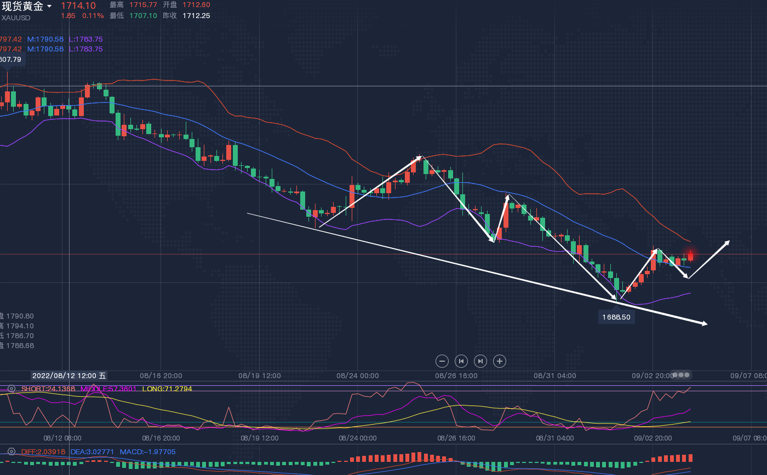Click the 2022/08/12 12:00 crosshair date label

coord(69,376)
